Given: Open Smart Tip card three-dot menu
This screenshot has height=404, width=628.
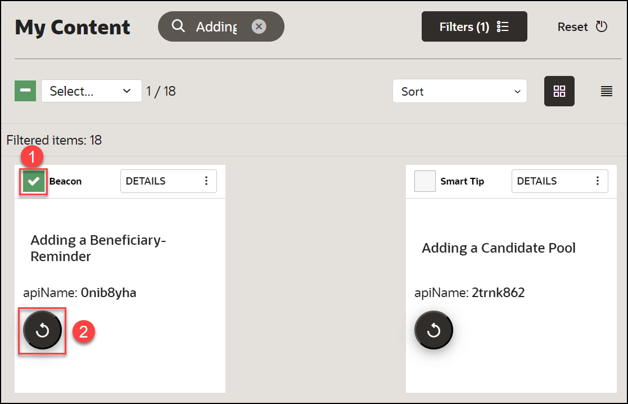Looking at the screenshot, I should pos(598,181).
